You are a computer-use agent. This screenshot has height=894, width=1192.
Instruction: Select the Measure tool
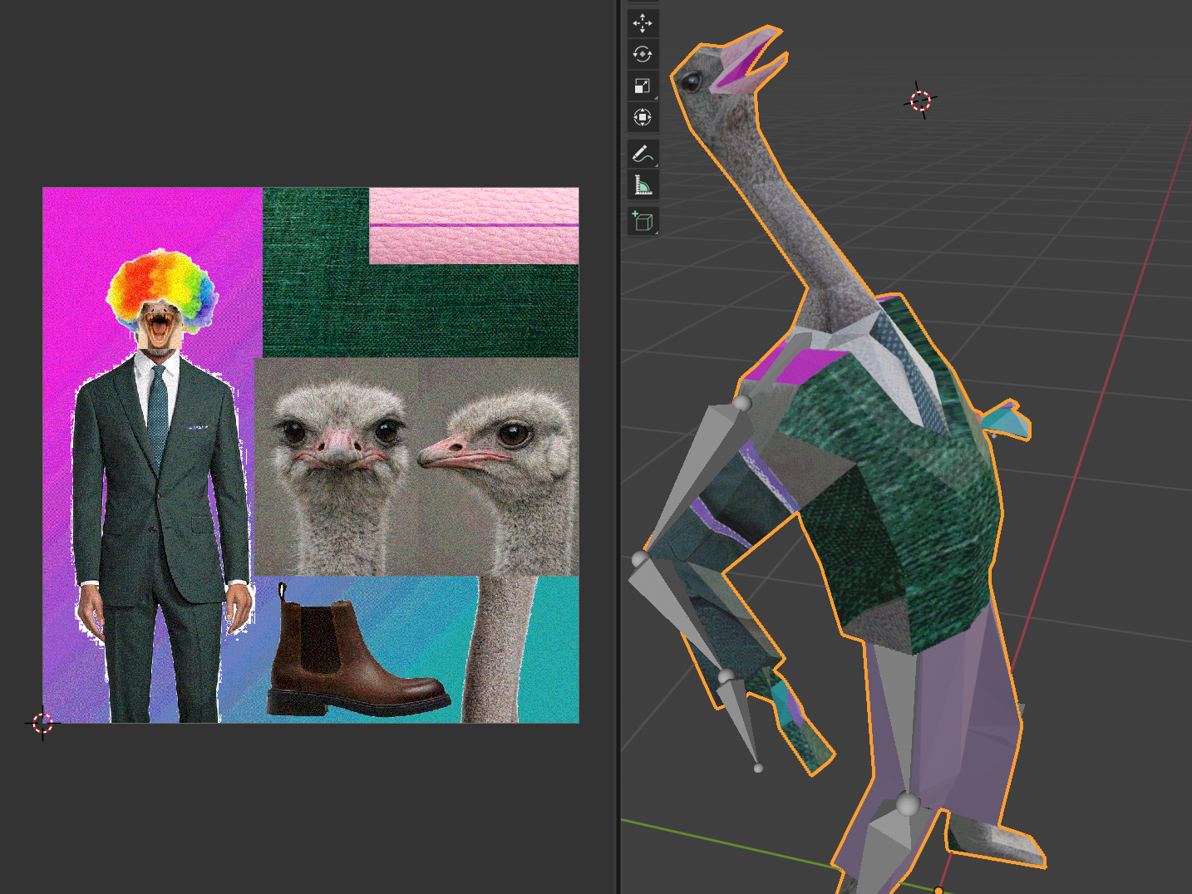[x=643, y=184]
